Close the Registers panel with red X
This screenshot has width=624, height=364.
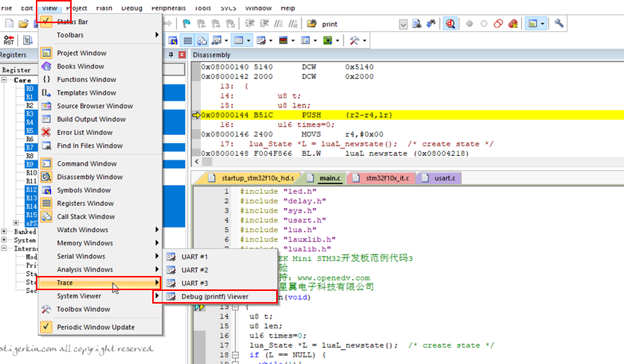(182, 54)
